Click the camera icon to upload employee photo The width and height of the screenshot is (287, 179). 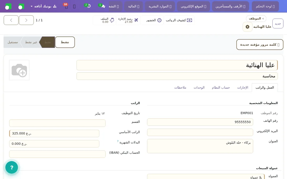[x=19, y=70]
